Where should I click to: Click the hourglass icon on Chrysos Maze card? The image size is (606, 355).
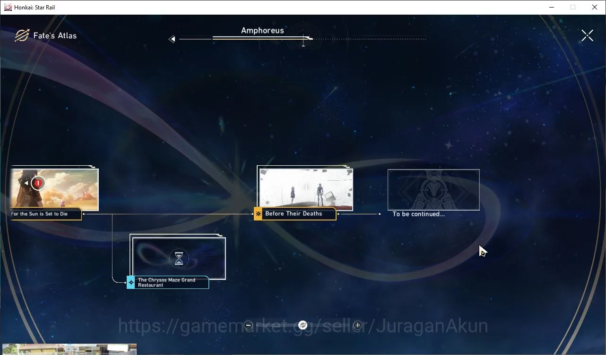click(x=179, y=259)
